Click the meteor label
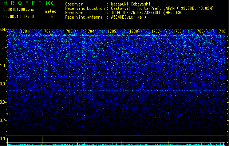Screen dimensions: 229x146 pyautogui.click(x=52, y=11)
